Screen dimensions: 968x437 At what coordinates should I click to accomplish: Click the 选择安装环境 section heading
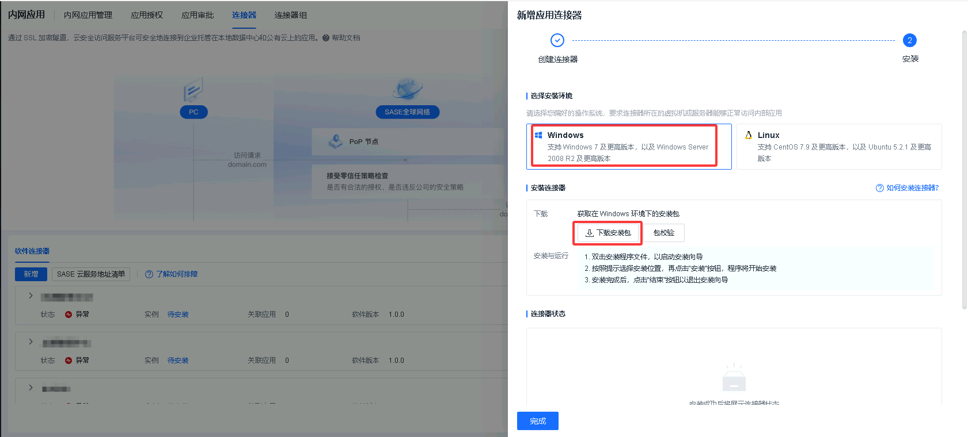pyautogui.click(x=552, y=96)
